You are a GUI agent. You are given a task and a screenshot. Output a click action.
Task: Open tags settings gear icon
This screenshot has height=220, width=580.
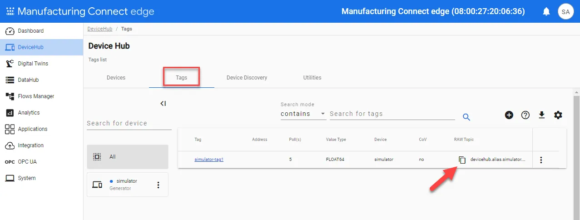pyautogui.click(x=558, y=115)
